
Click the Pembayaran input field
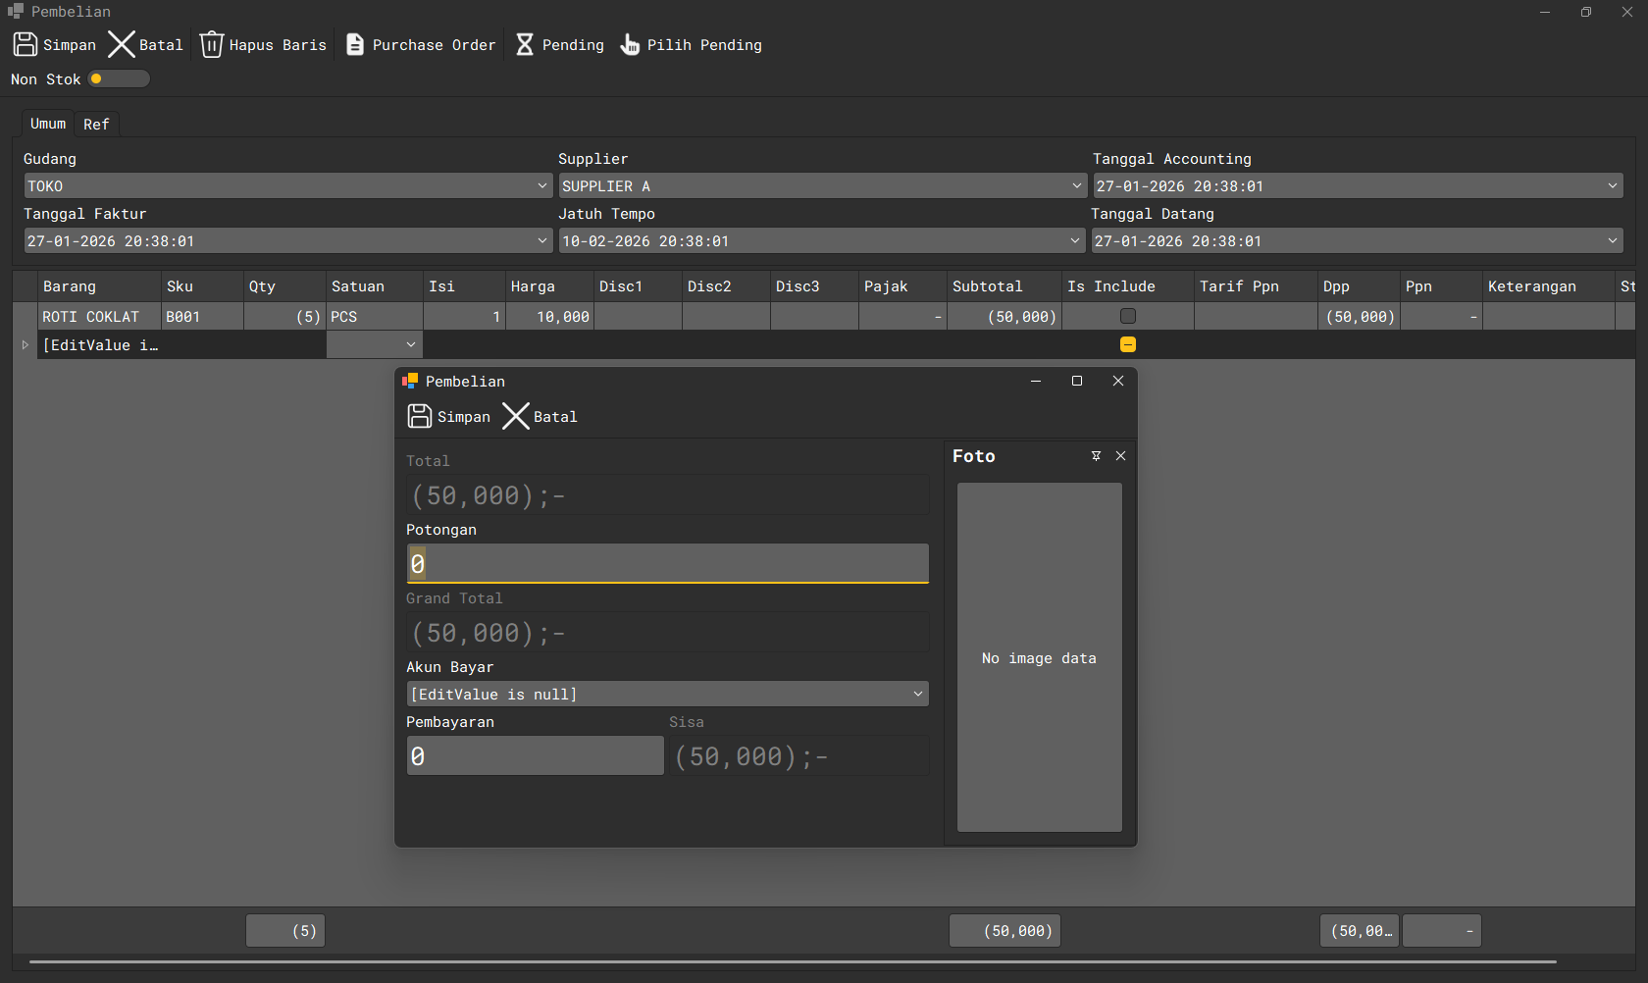point(535,756)
